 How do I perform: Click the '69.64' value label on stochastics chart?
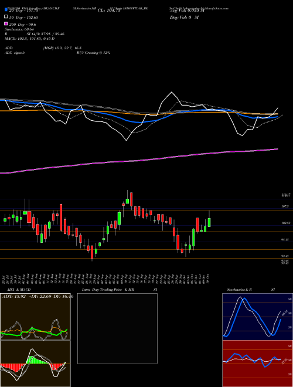pyautogui.click(x=284, y=313)
